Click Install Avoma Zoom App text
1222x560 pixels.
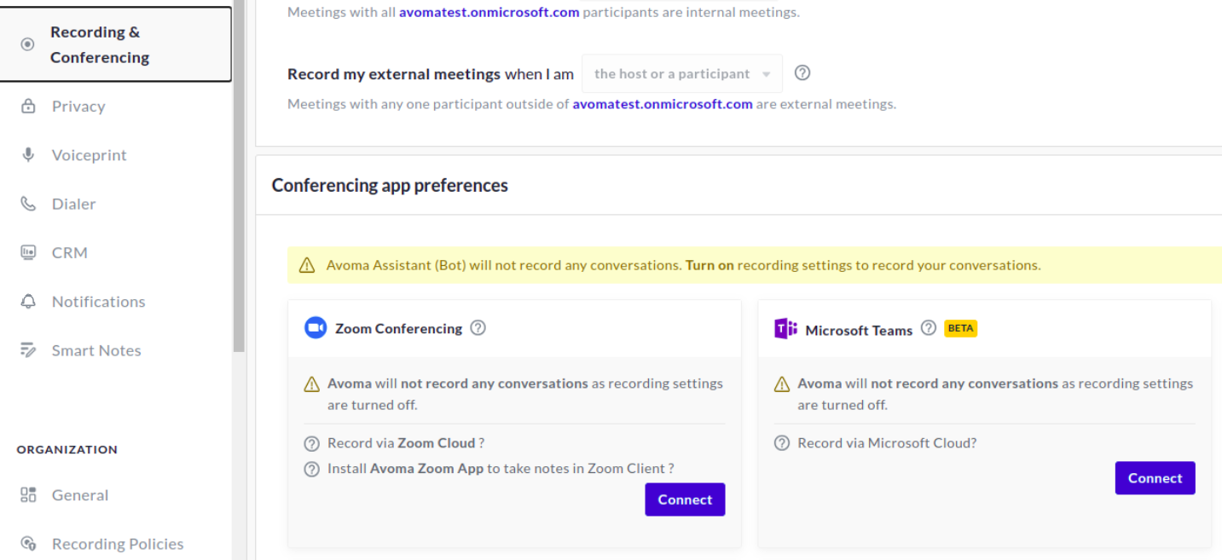pos(501,468)
